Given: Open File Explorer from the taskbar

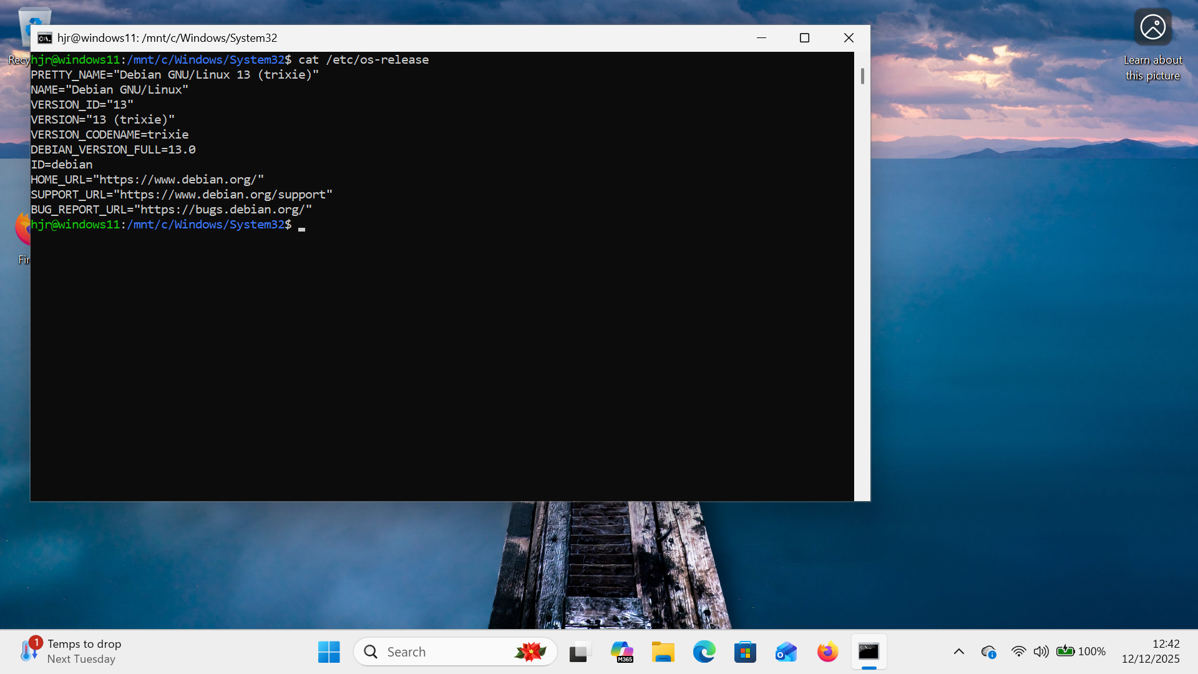Looking at the screenshot, I should (x=663, y=652).
